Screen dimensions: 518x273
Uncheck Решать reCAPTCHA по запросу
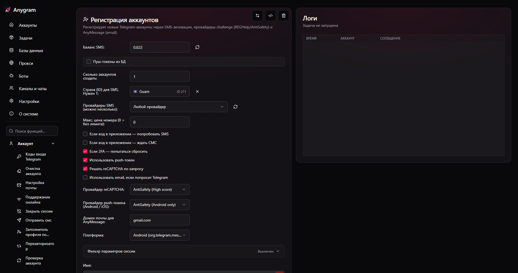[85, 169]
